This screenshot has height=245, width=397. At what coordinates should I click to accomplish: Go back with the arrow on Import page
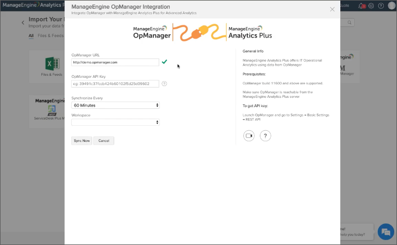(x=23, y=23)
